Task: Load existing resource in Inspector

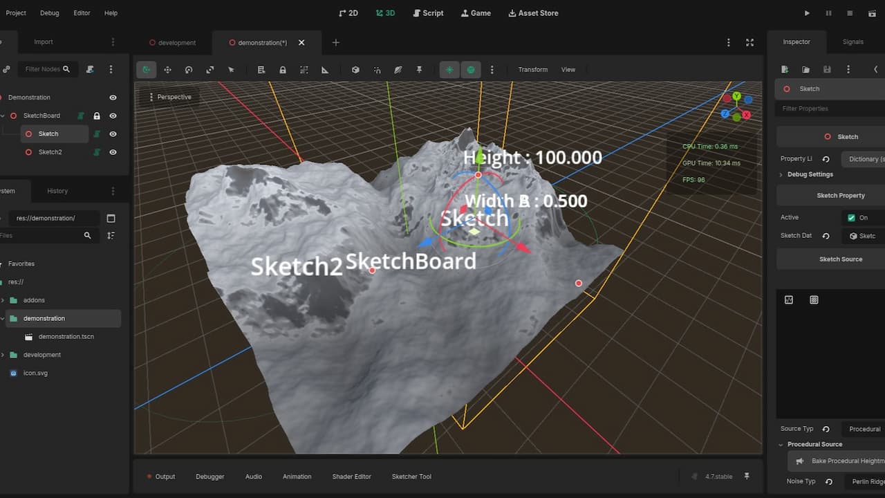Action: (805, 69)
